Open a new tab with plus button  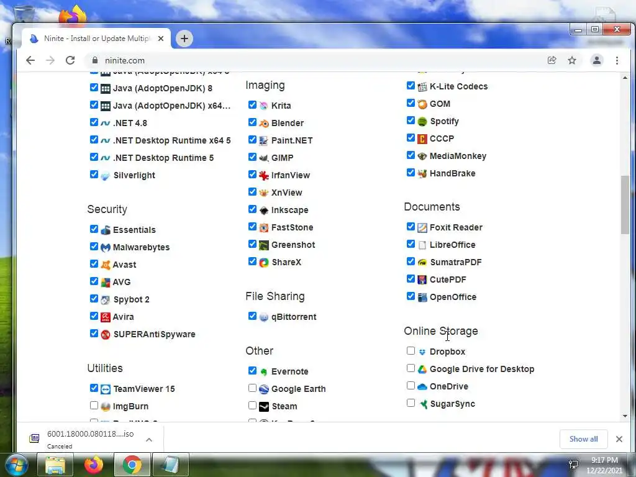[x=184, y=39]
